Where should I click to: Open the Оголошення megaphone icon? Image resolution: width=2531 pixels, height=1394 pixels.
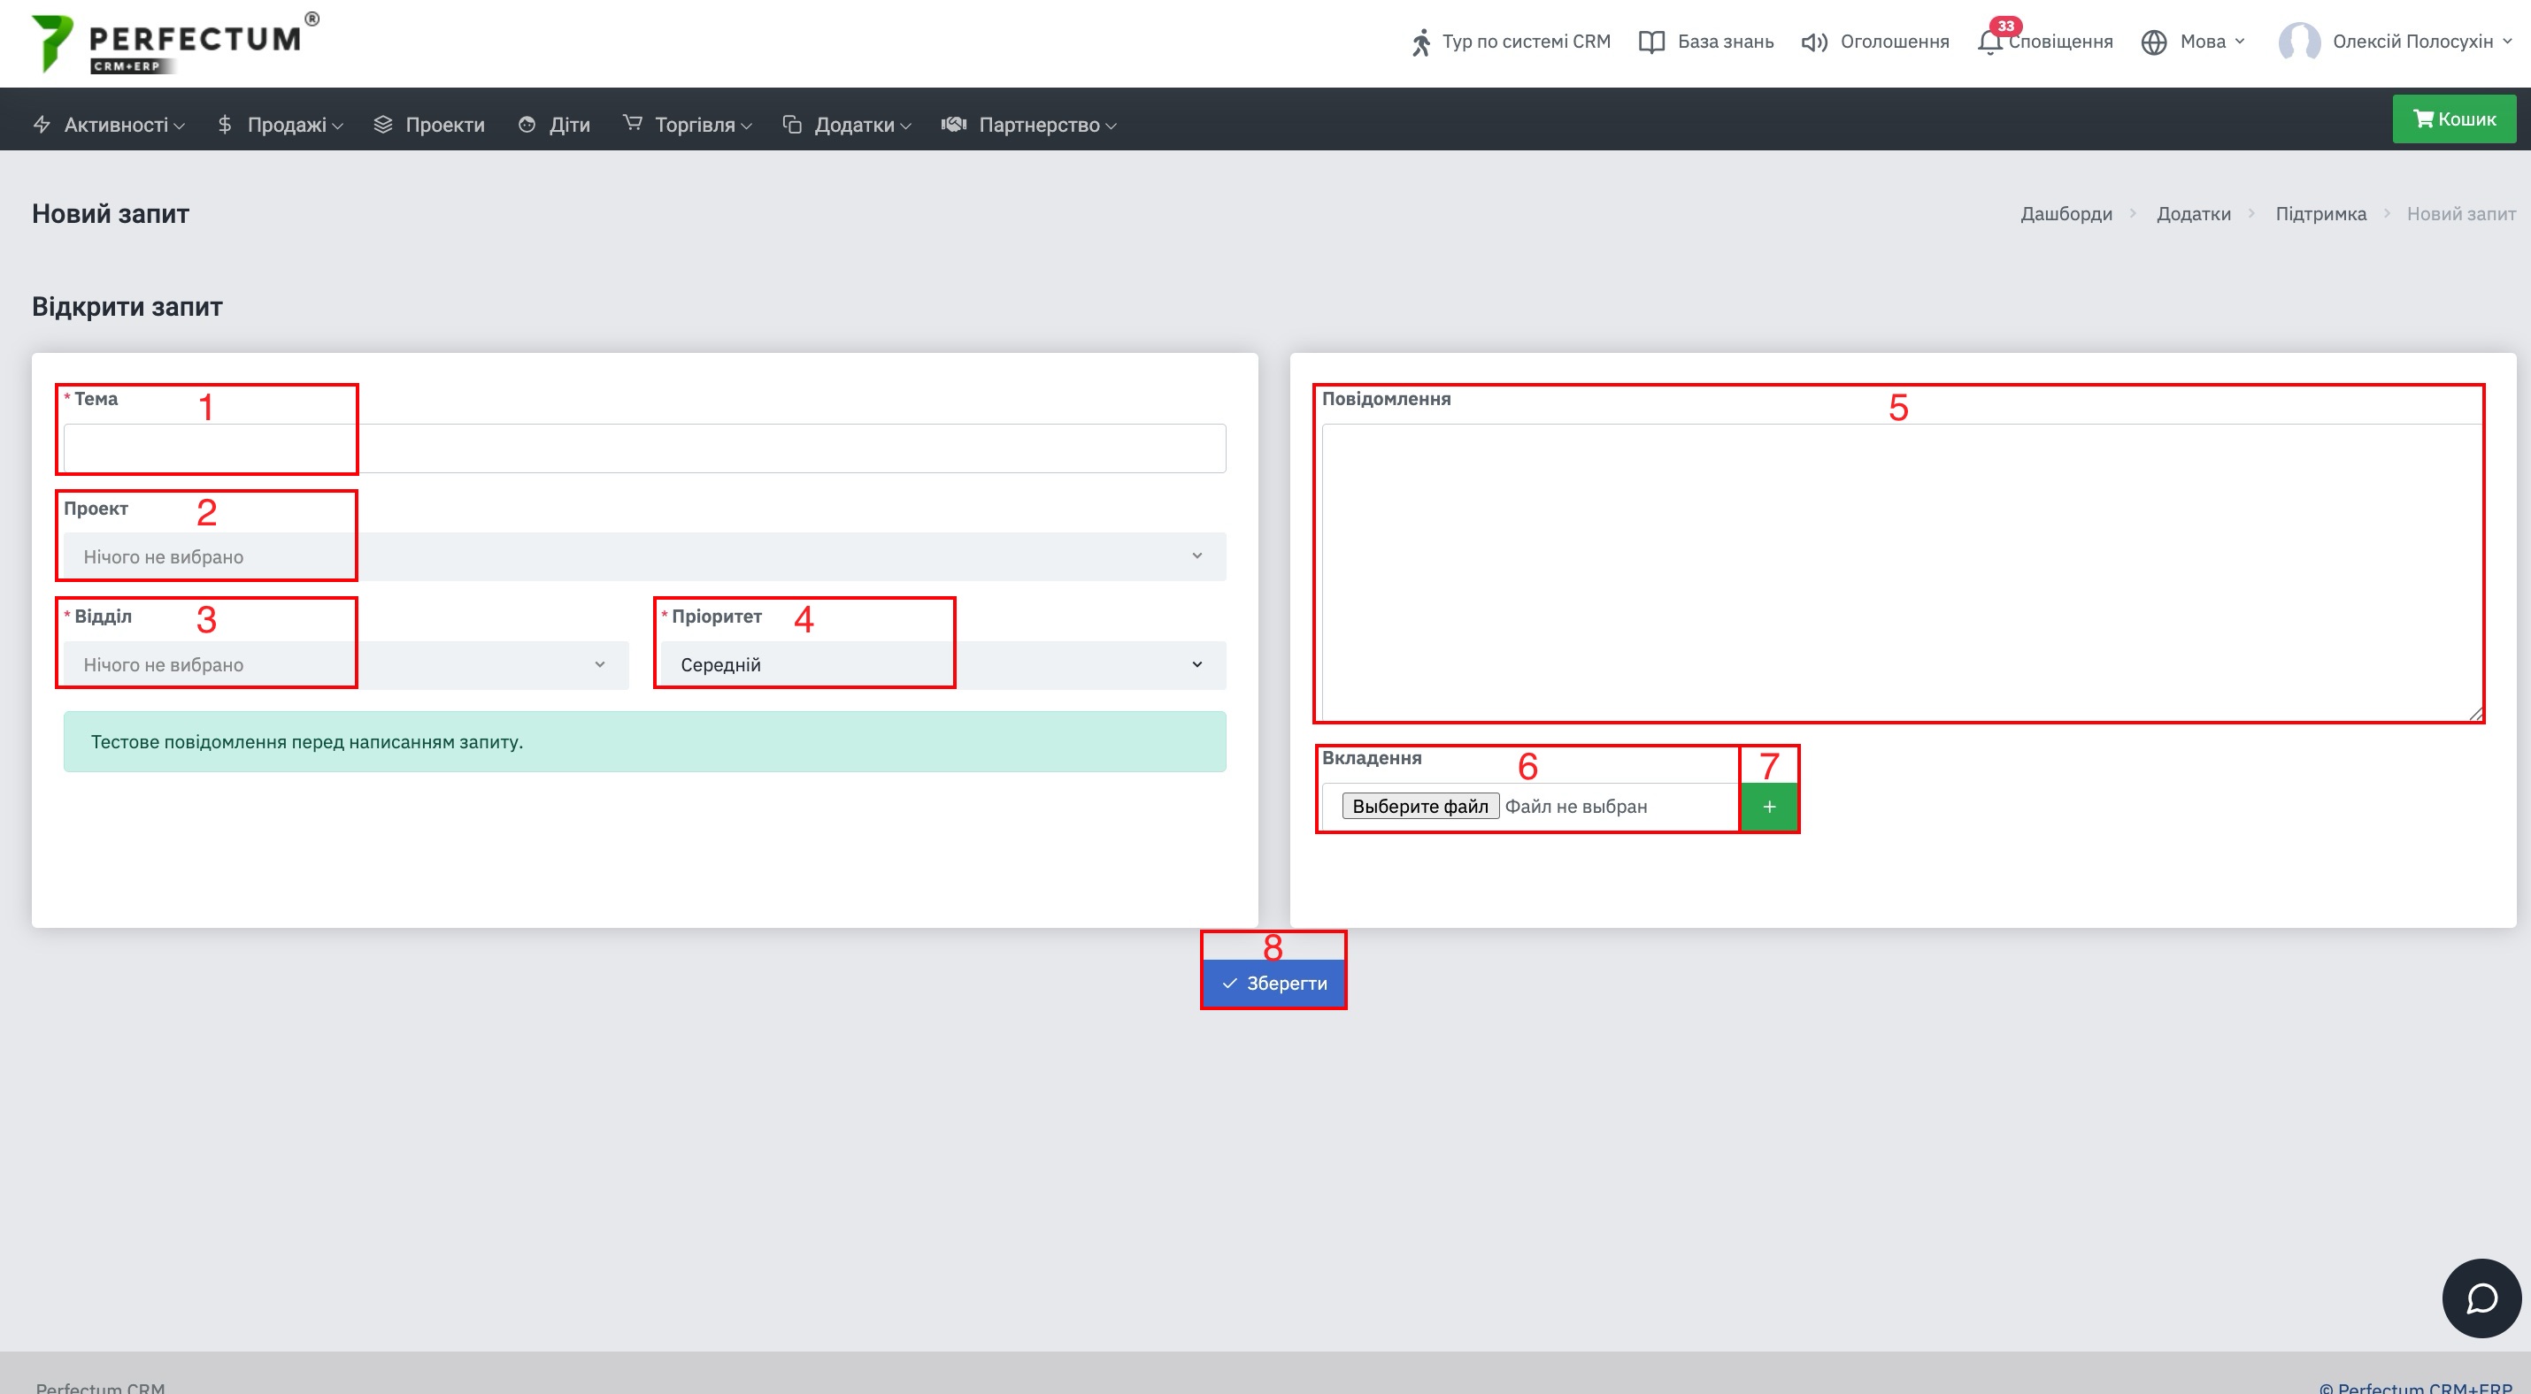point(1814,42)
